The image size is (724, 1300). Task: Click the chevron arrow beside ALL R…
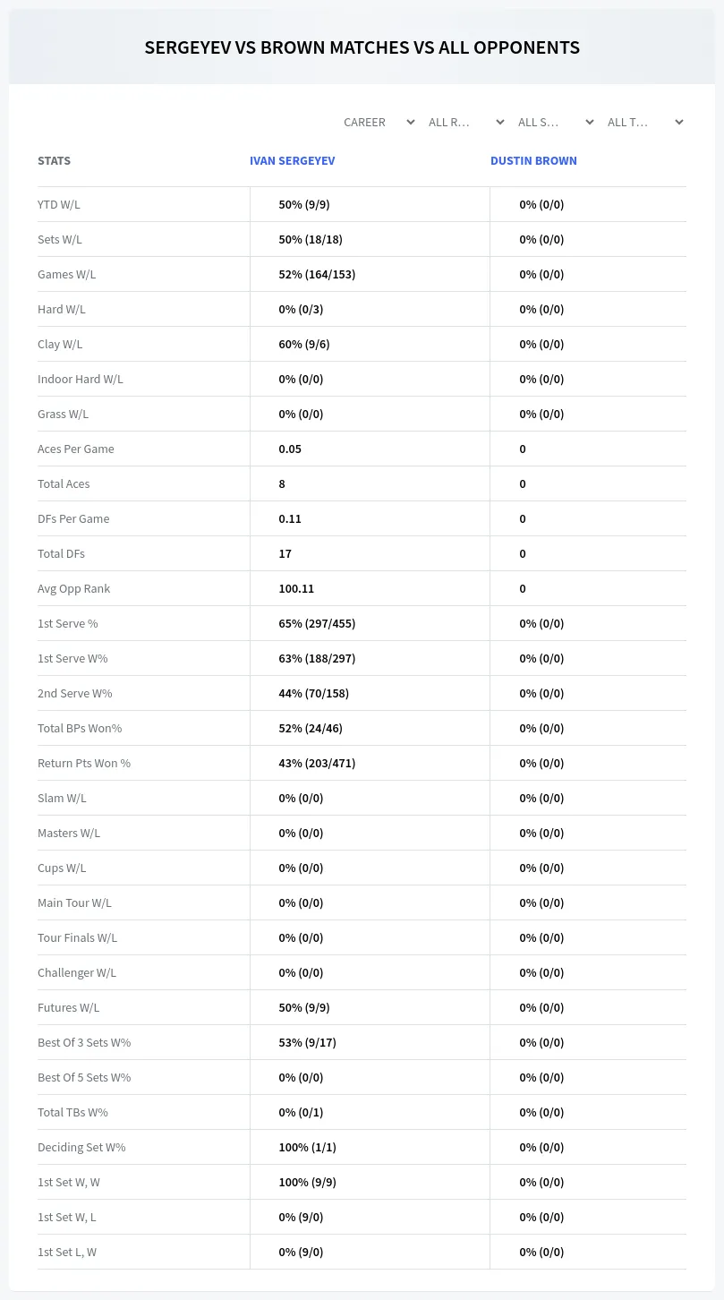point(500,122)
